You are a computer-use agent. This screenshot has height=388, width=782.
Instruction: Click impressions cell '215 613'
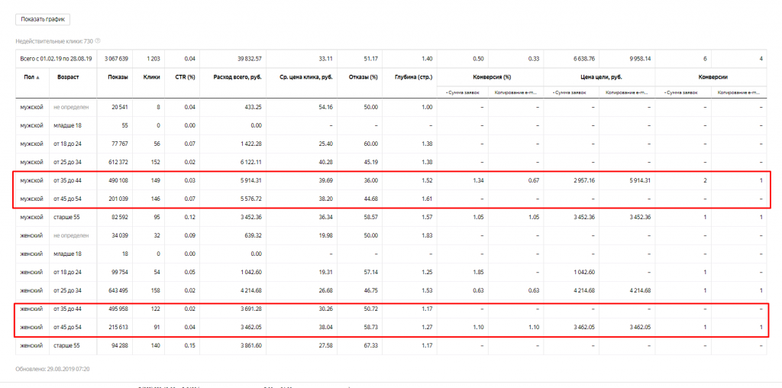118,328
